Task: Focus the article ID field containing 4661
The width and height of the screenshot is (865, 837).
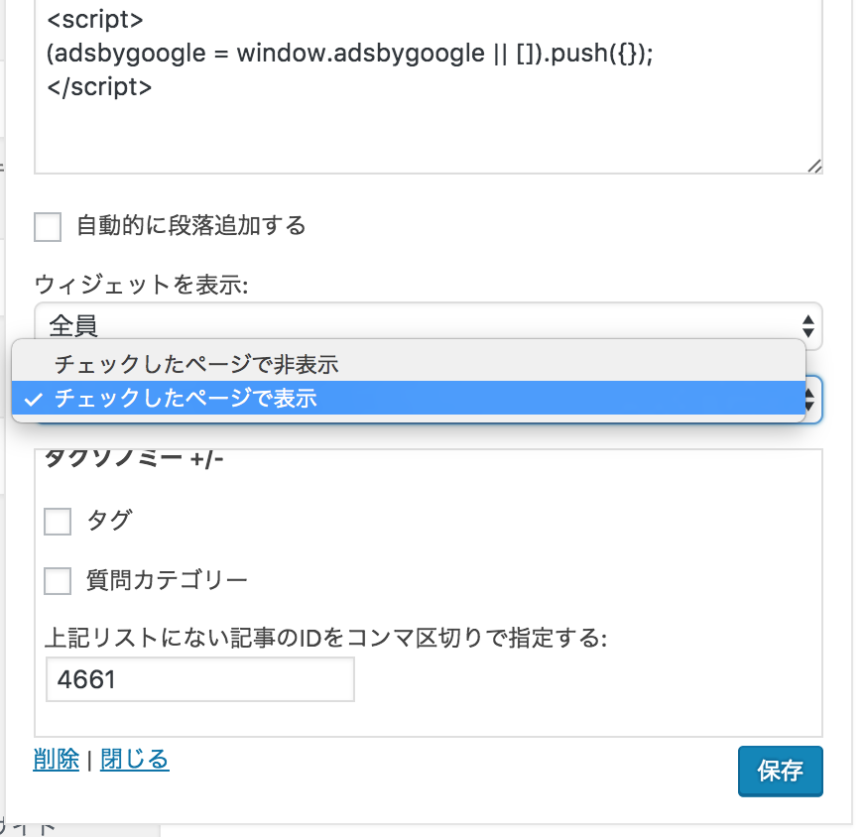Action: click(199, 679)
